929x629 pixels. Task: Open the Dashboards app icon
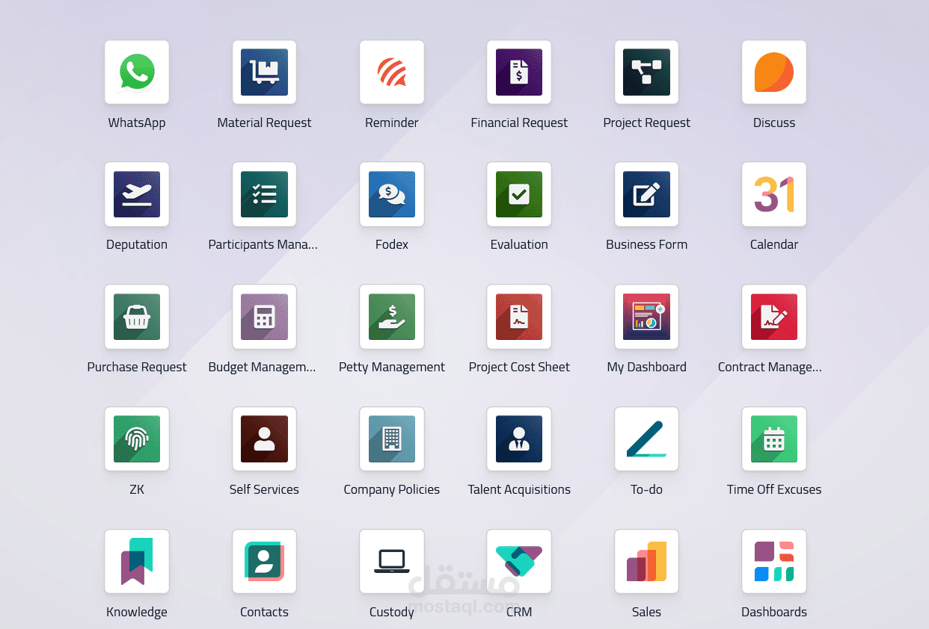(x=774, y=562)
